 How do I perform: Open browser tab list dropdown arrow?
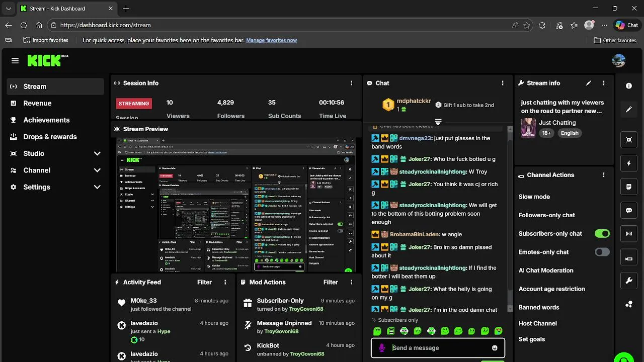[x=8, y=9]
